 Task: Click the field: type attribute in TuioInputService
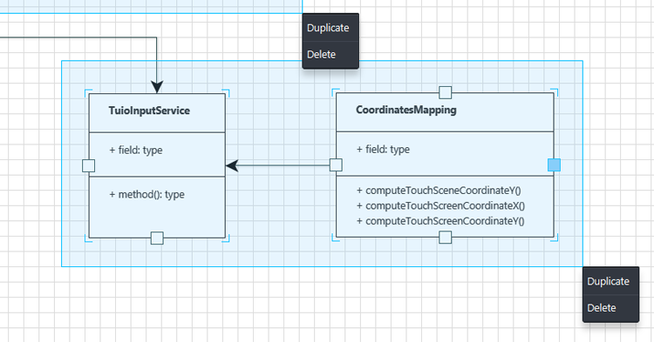click(136, 151)
